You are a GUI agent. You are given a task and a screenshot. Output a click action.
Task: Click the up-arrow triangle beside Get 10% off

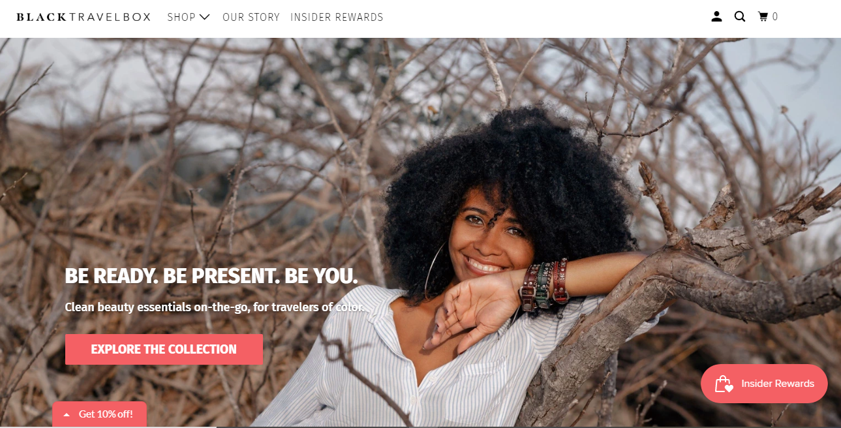coord(66,415)
